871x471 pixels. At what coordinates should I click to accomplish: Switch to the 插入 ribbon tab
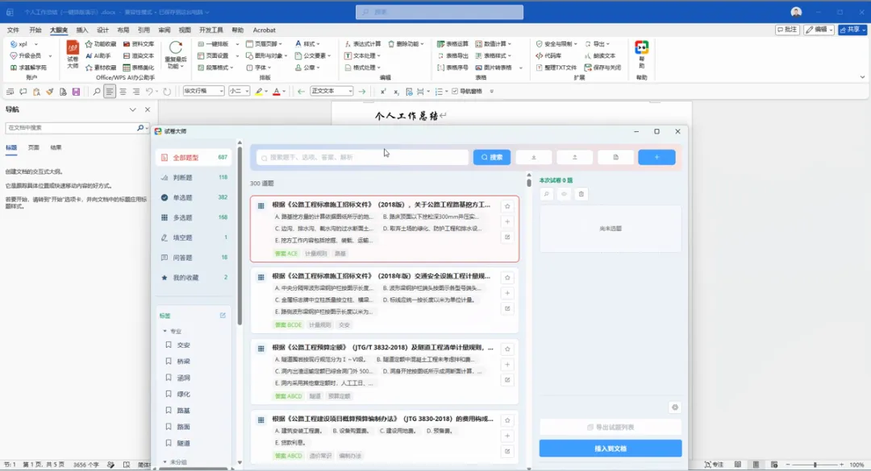pyautogui.click(x=82, y=30)
